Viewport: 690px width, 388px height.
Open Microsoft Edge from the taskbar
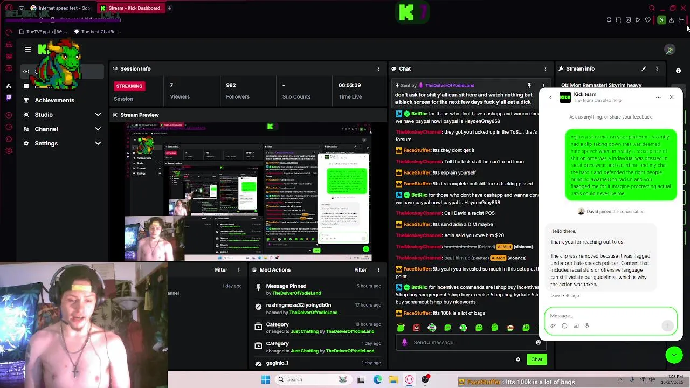click(377, 379)
